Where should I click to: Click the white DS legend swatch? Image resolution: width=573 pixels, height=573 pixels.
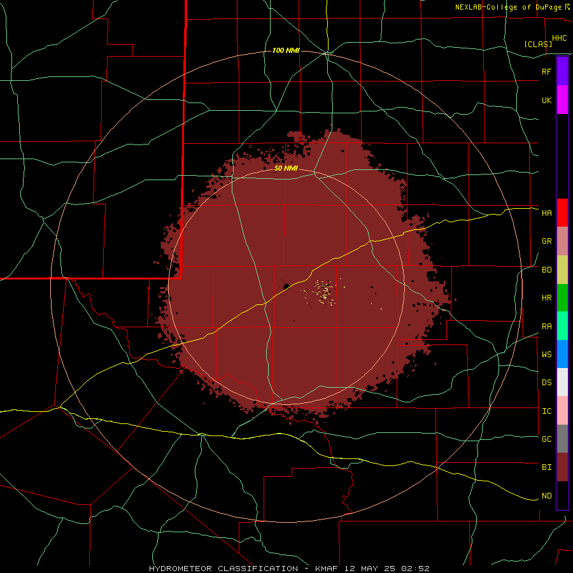[x=562, y=382]
